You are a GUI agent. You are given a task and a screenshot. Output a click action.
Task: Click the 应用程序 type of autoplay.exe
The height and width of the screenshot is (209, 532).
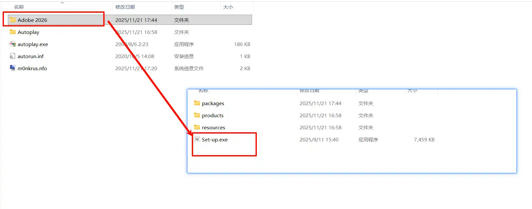(184, 44)
